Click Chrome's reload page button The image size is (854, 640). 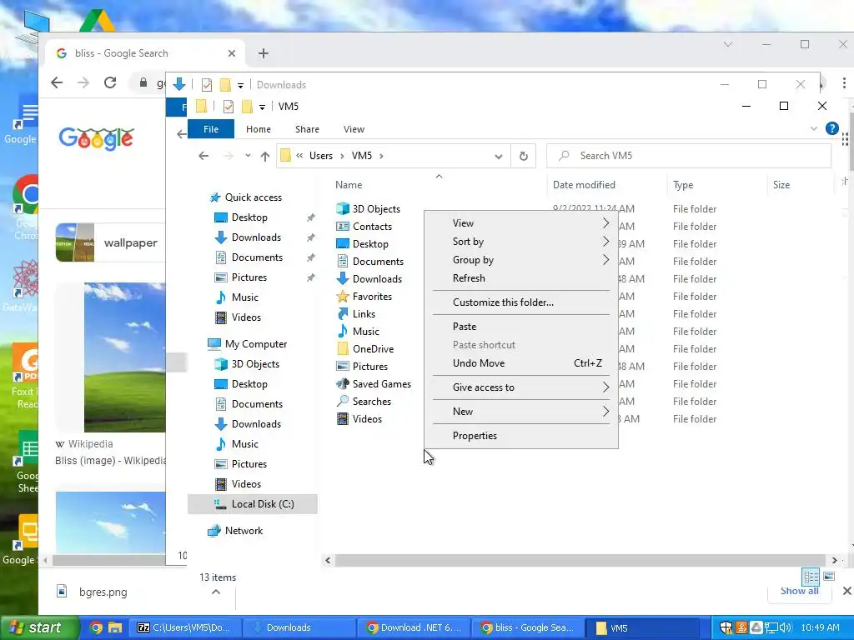pyautogui.click(x=110, y=82)
